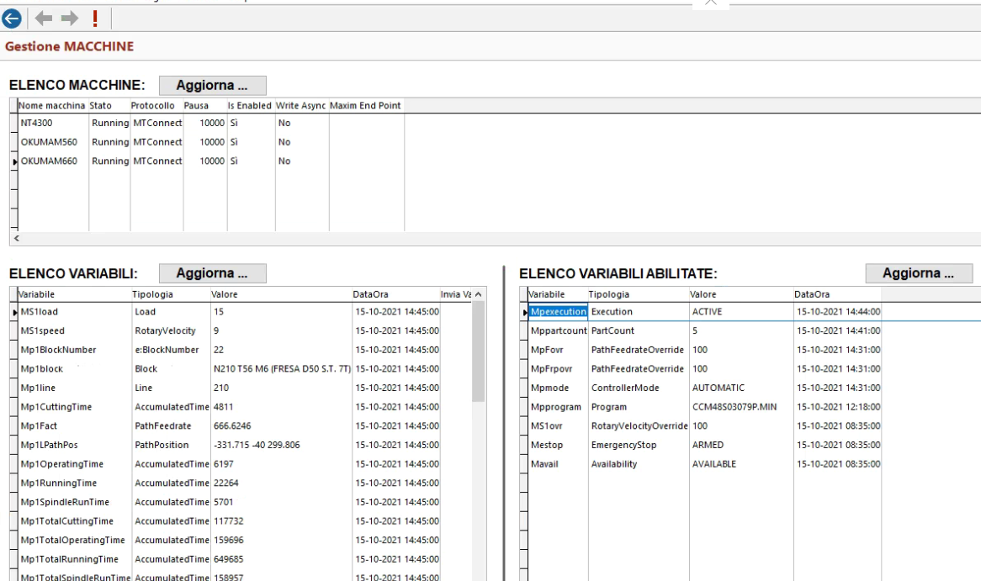Select the Mppartcount enabled variable row
Viewport: 981px width, 581px height.
coord(555,330)
